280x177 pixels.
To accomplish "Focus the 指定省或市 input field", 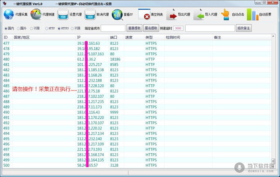I will [113, 28].
